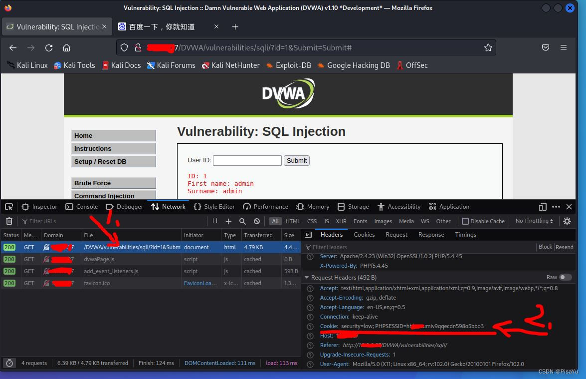The image size is (586, 379).
Task: Close the developer tools panel
Action: 569,207
